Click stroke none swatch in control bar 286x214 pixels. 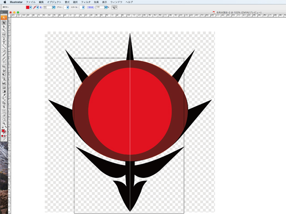(34, 7)
